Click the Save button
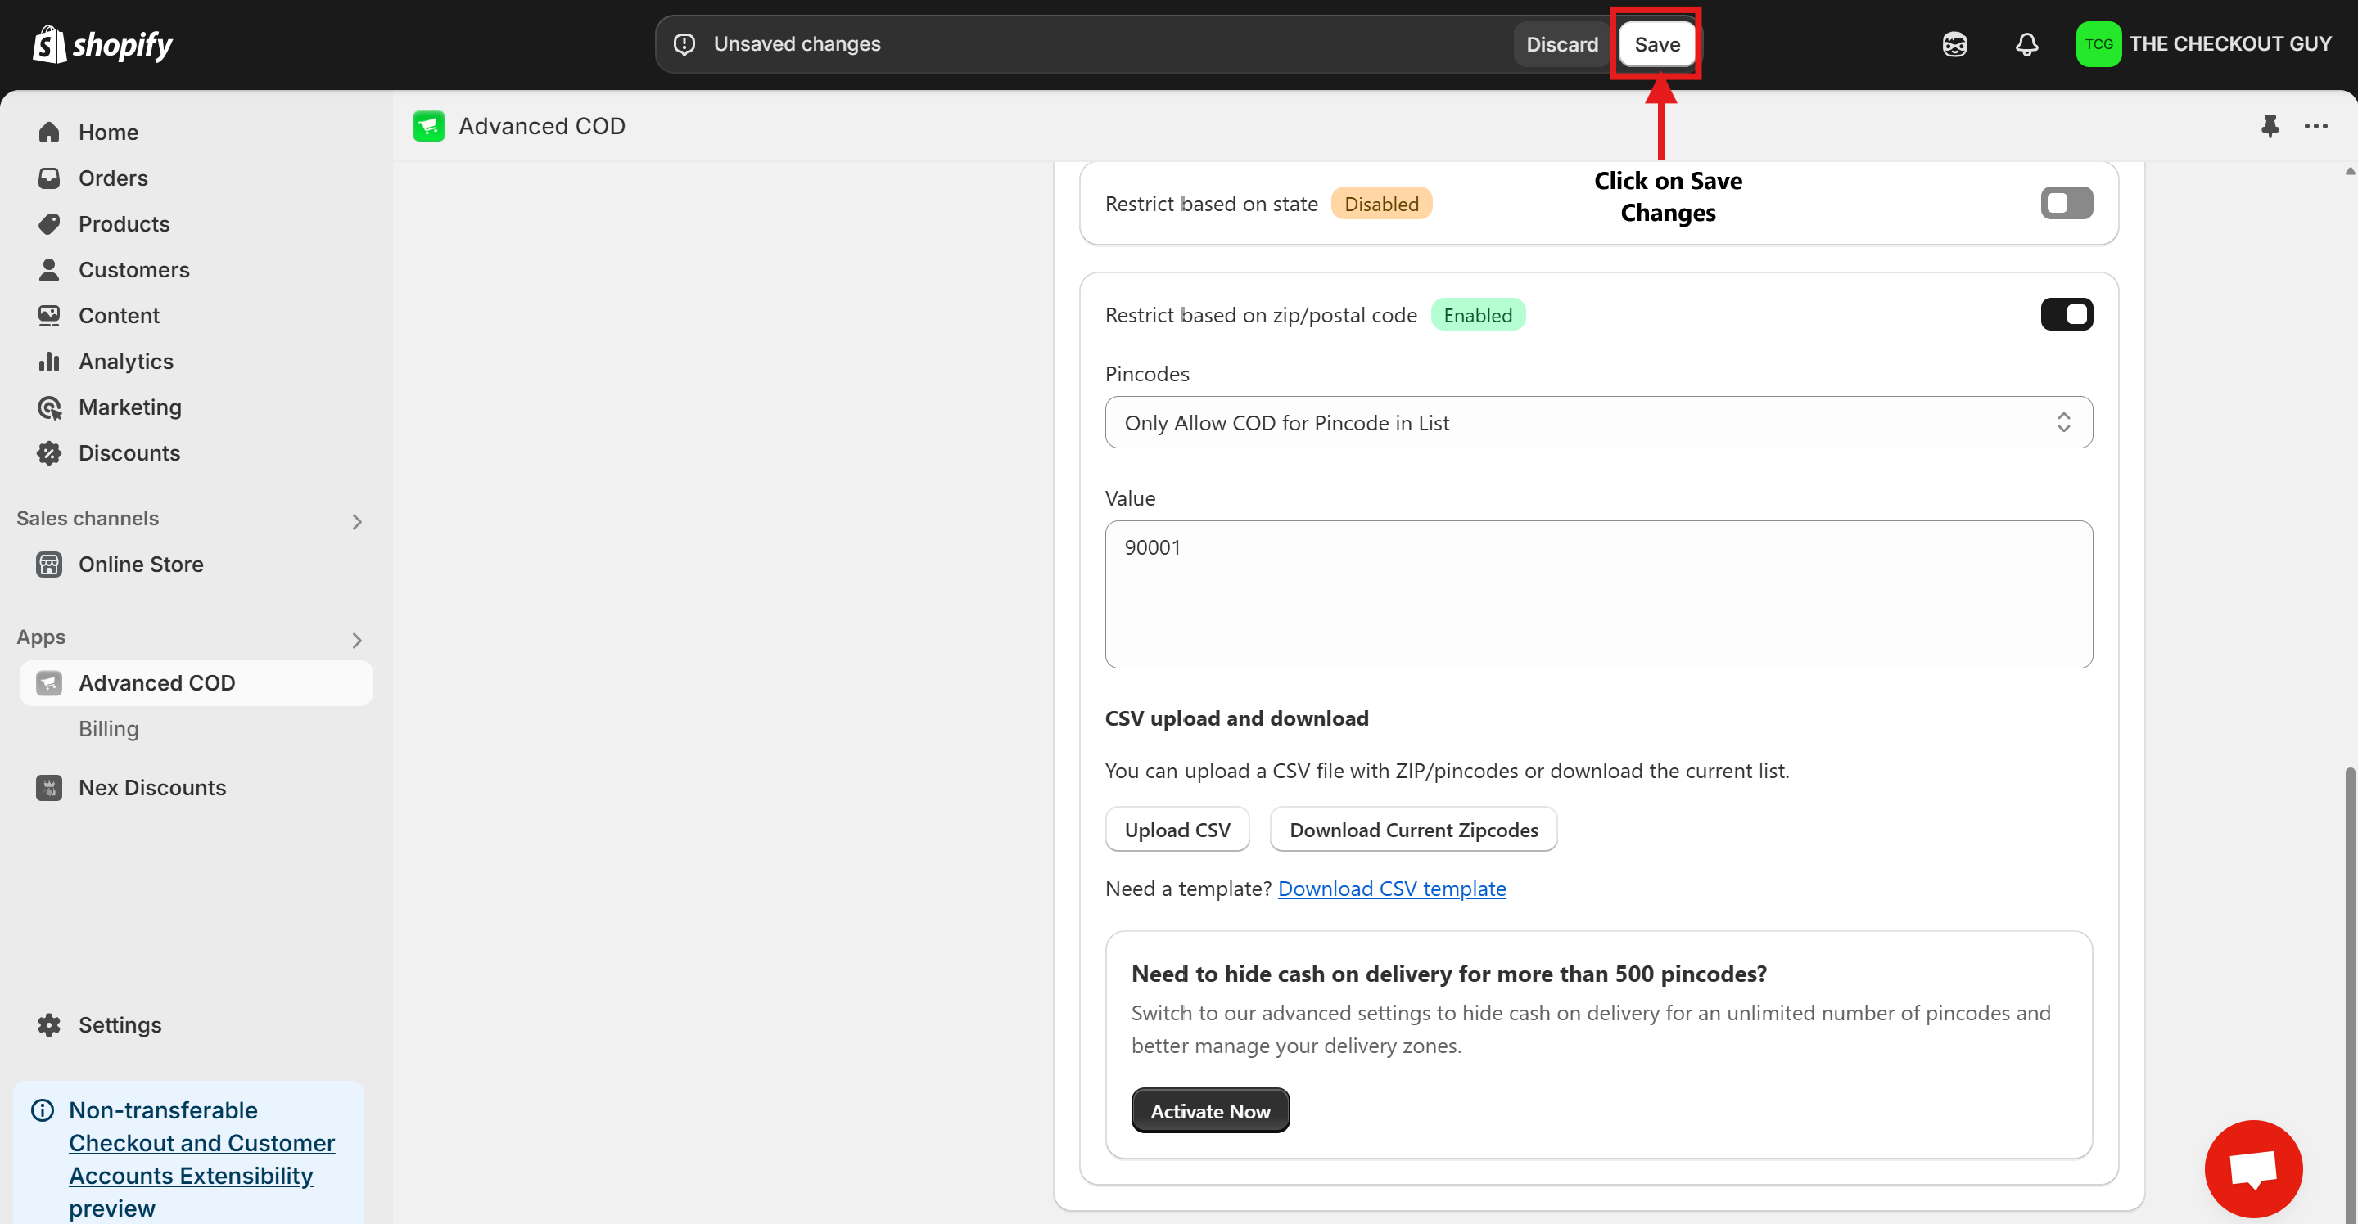2358x1224 pixels. tap(1657, 44)
